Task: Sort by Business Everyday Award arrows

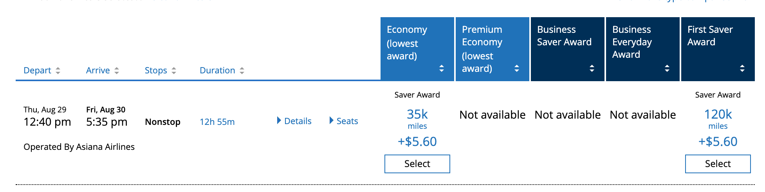Action: pyautogui.click(x=667, y=68)
